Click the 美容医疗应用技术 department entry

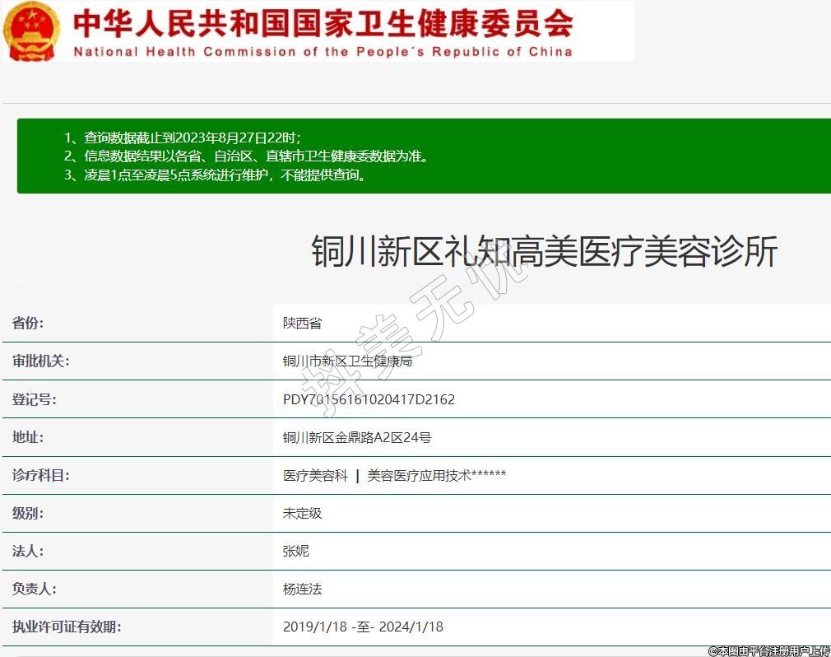[436, 475]
